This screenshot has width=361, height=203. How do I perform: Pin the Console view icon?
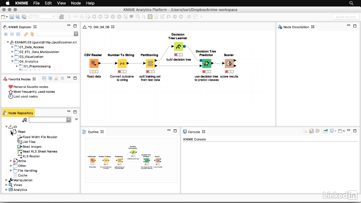coord(325,131)
